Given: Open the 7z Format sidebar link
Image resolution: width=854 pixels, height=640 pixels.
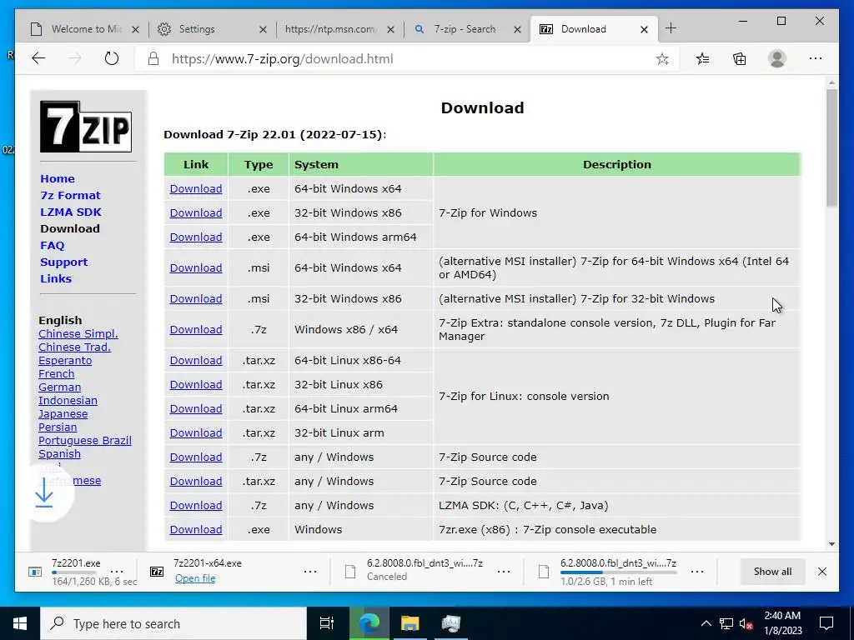Looking at the screenshot, I should 70,195.
